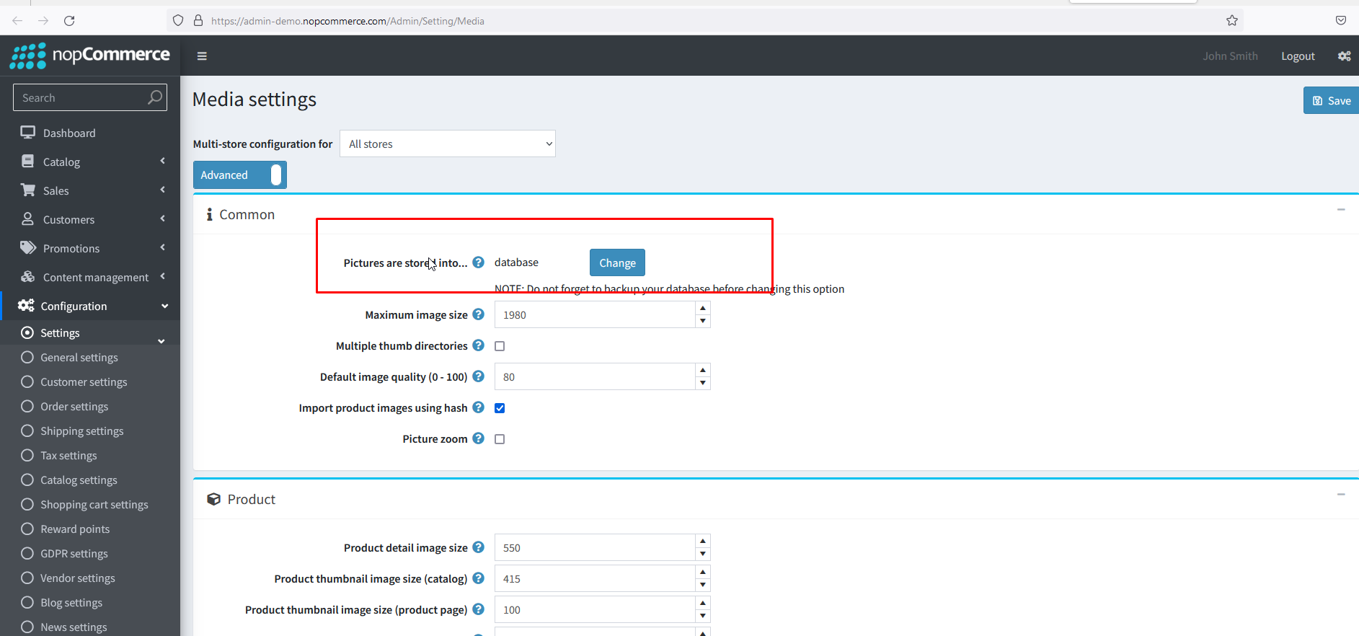The image size is (1359, 636).
Task: Enable Multiple thumb directories checkbox
Action: (x=500, y=346)
